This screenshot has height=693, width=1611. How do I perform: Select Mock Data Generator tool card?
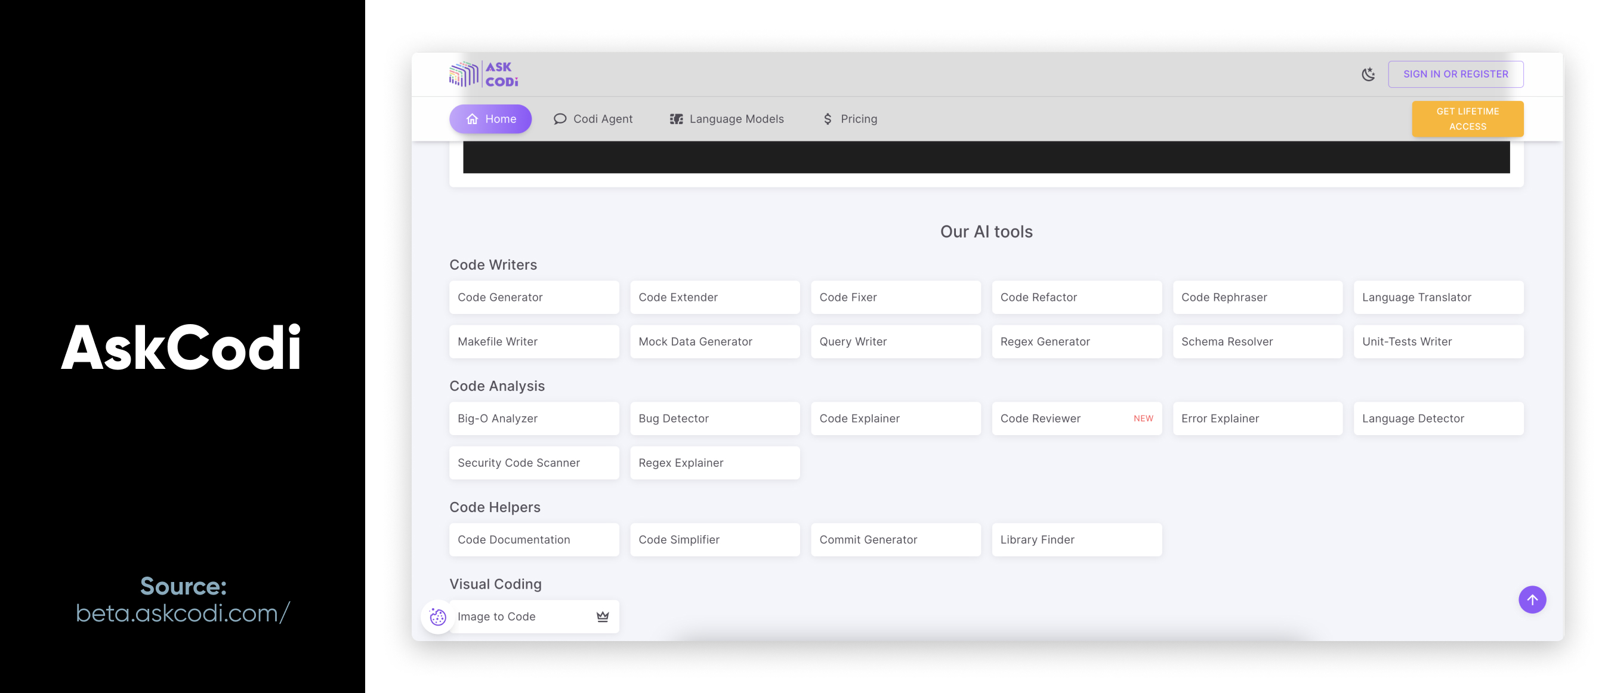715,341
